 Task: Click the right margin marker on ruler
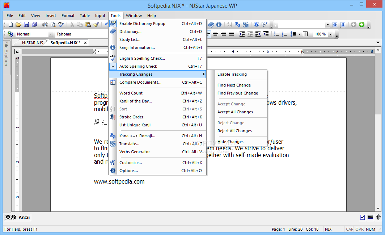pyautogui.click(x=302, y=52)
